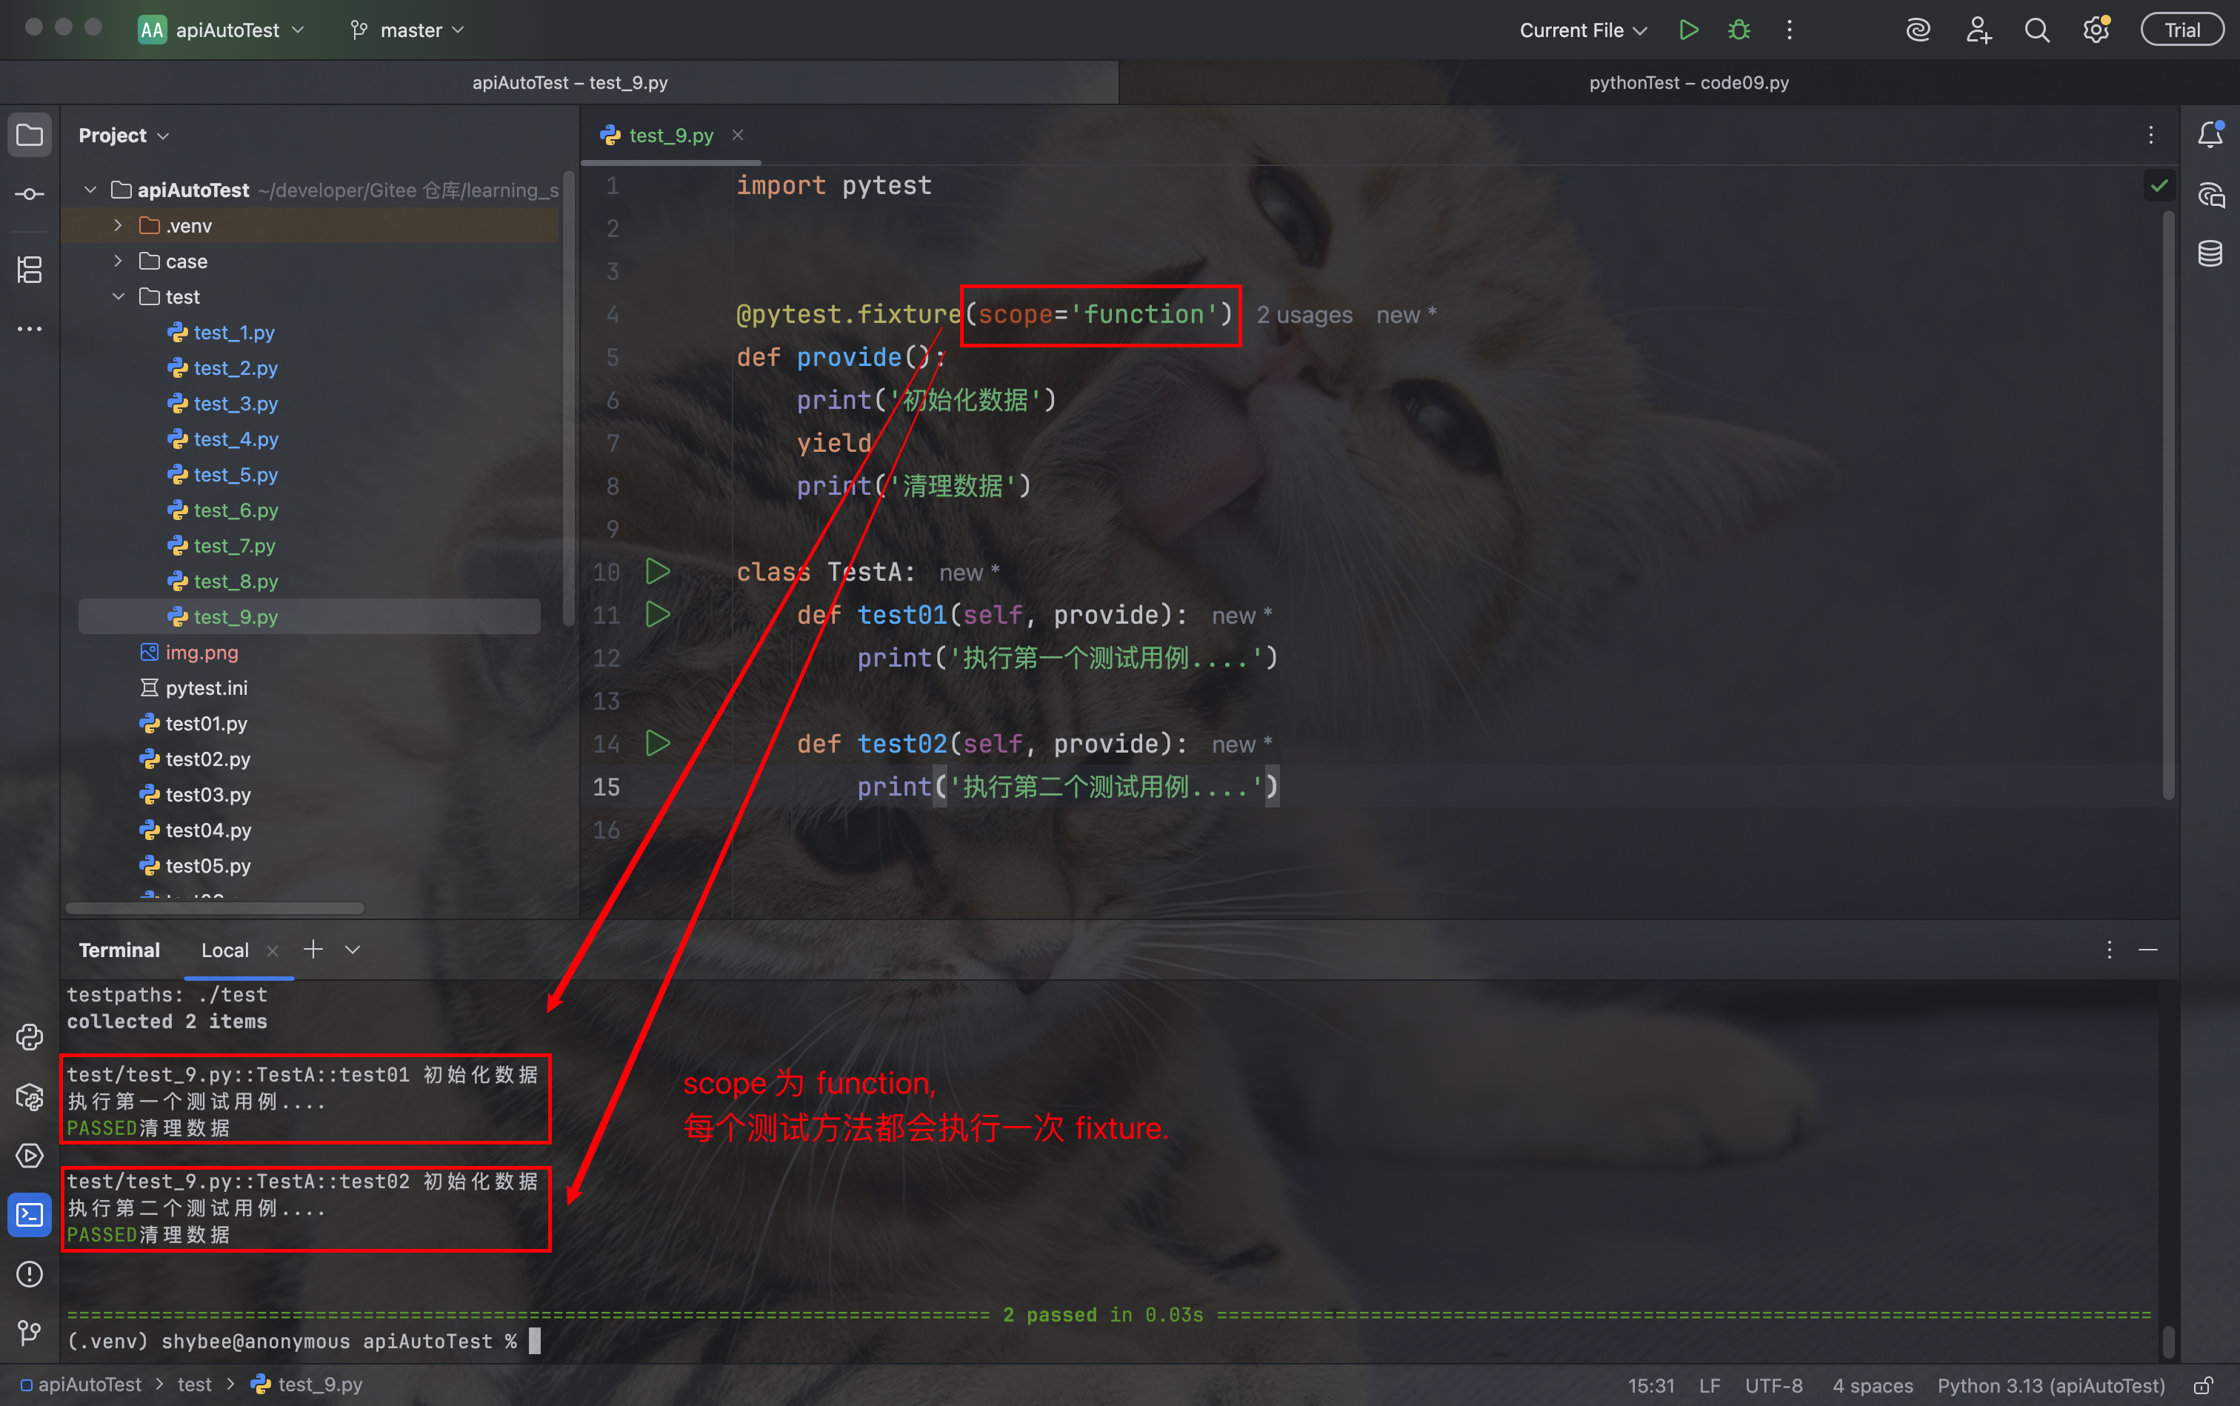Open Search Everywhere magnifier icon
The image size is (2240, 1406).
pyautogui.click(x=2036, y=30)
